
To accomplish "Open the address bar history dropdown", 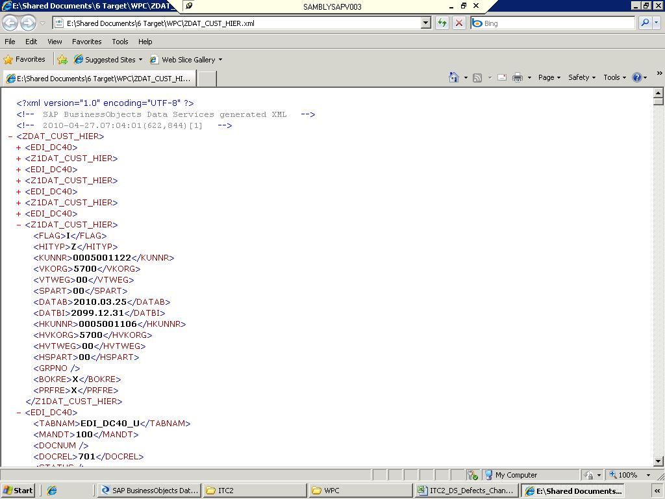I will [x=426, y=23].
